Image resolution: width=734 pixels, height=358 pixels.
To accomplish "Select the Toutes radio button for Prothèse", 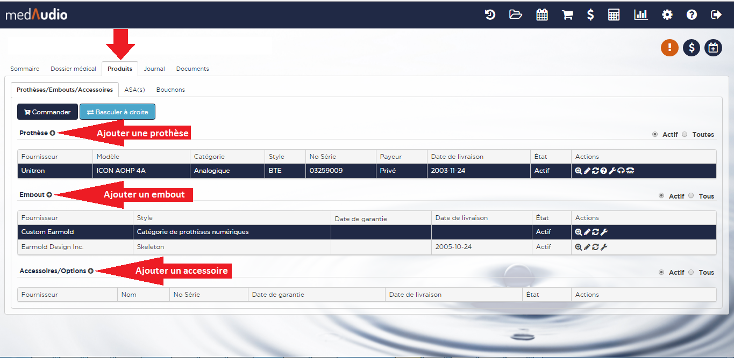I will 685,134.
